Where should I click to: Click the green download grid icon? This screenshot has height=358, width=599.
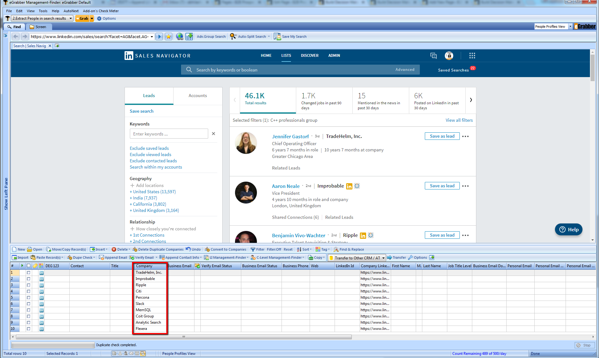coord(189,37)
